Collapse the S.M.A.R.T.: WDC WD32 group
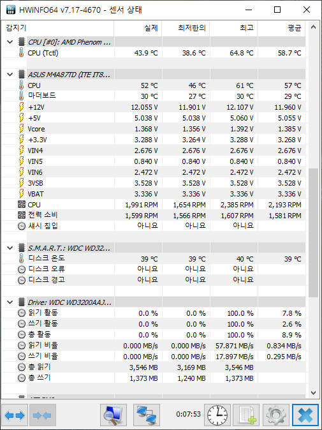The width and height of the screenshot is (322, 430). click(10, 248)
